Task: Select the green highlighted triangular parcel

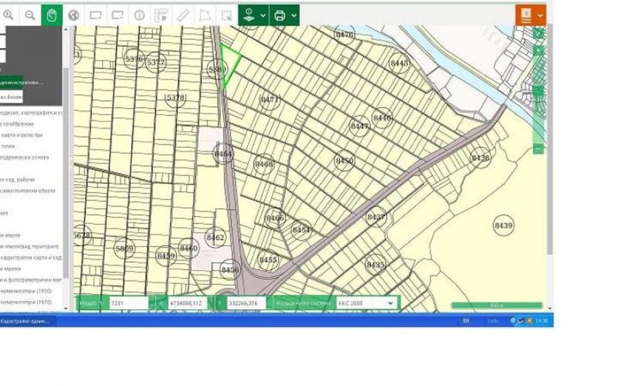Action: (230, 63)
